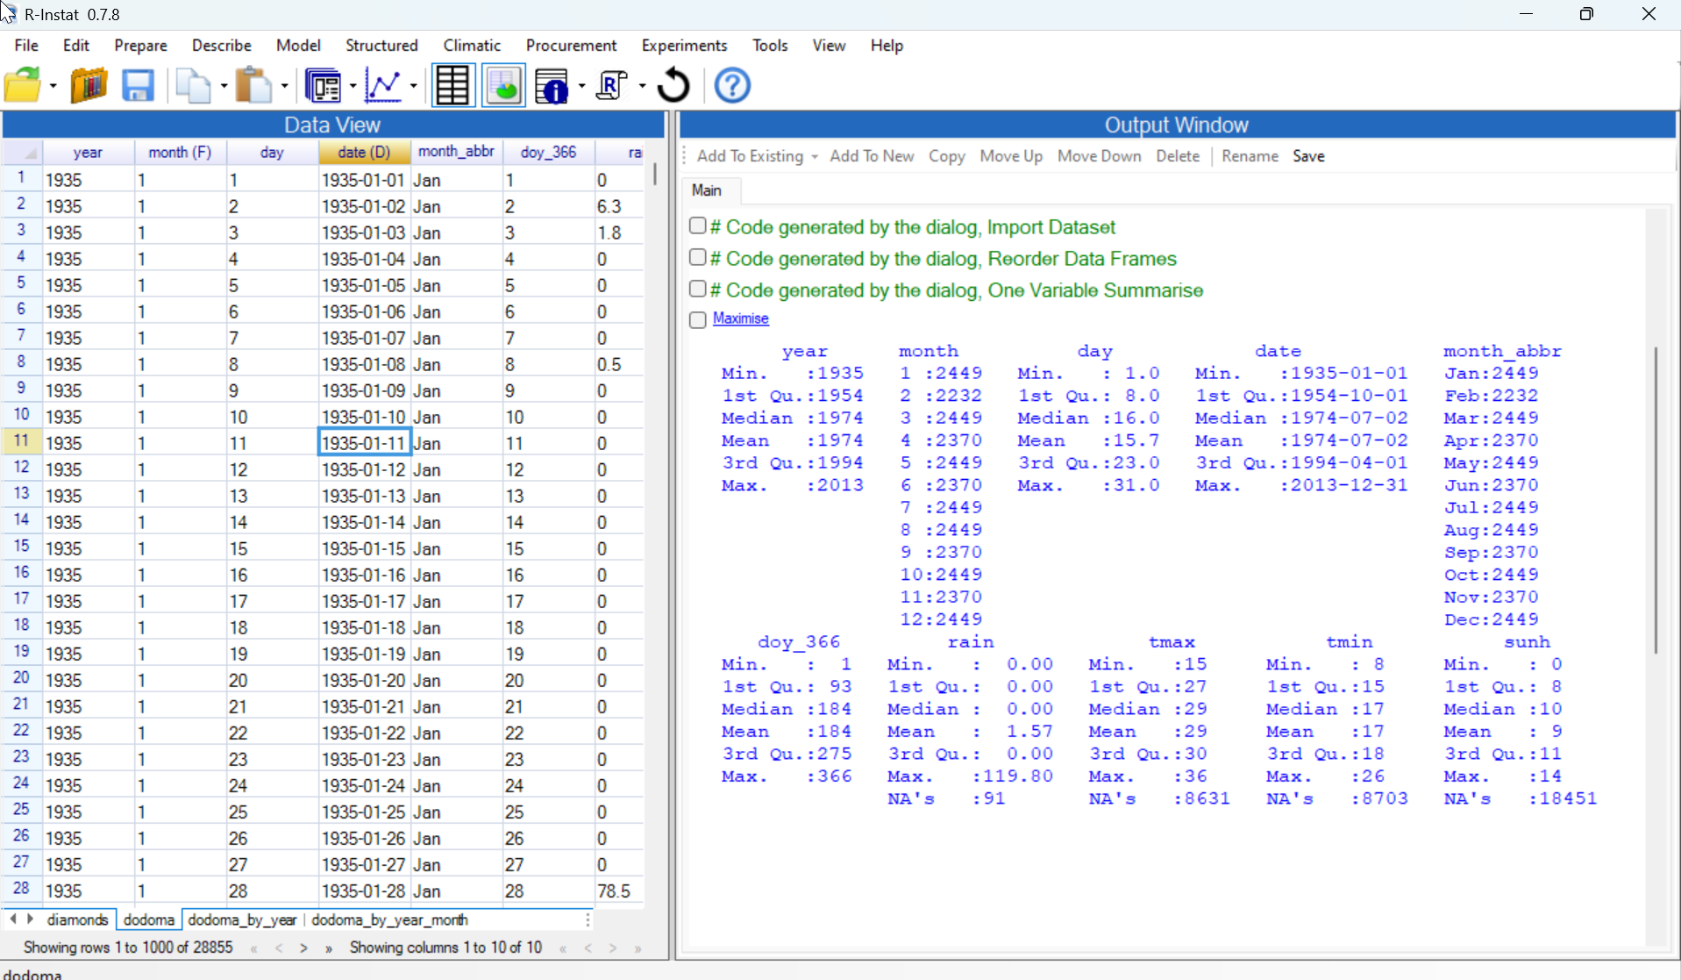Click sheet tabs scroll left arrow

coord(13,919)
